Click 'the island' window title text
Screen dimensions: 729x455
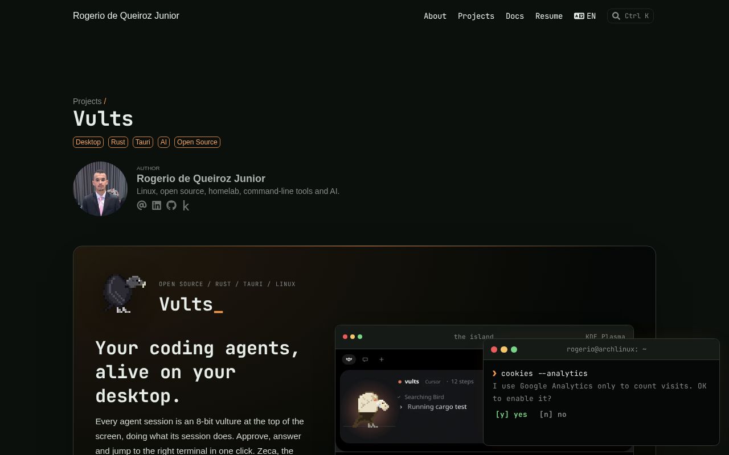(474, 337)
